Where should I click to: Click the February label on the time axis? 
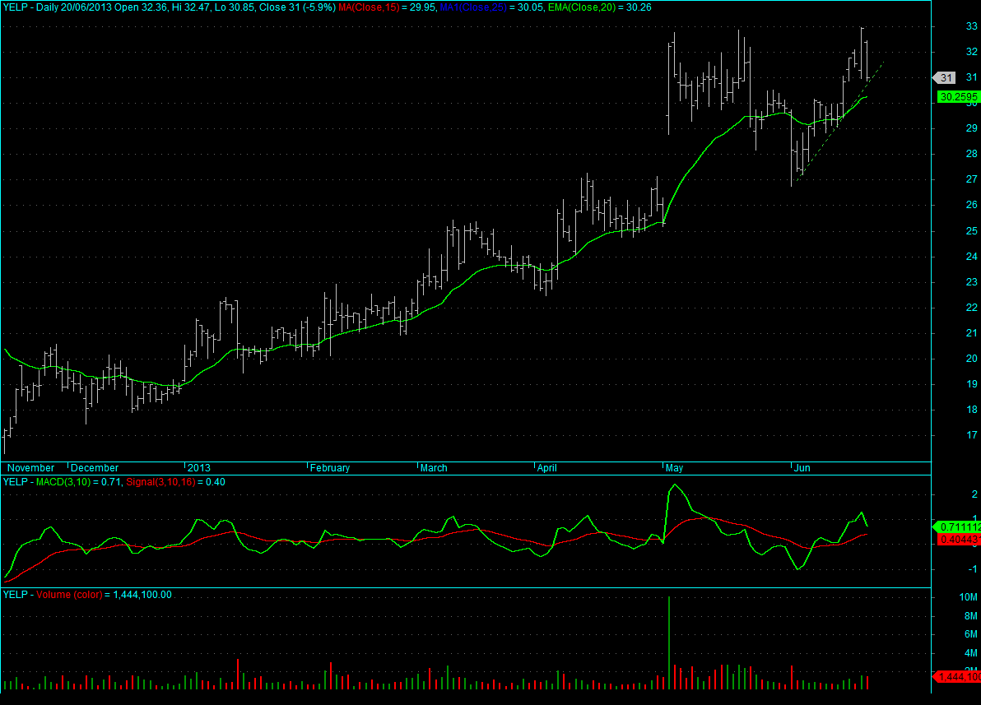pyautogui.click(x=330, y=468)
